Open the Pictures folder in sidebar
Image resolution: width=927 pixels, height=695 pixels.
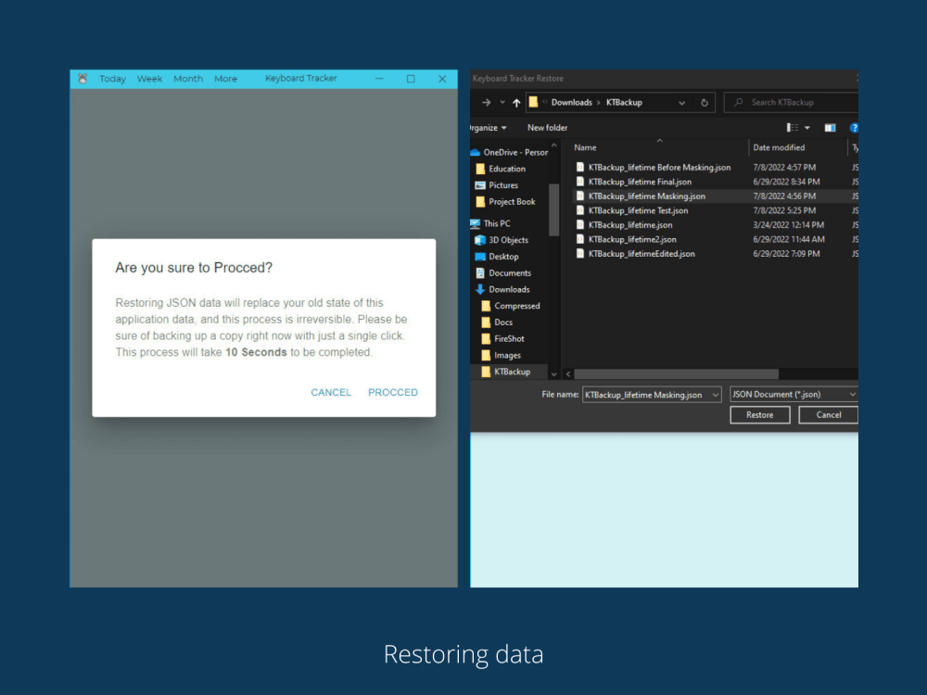click(497, 185)
